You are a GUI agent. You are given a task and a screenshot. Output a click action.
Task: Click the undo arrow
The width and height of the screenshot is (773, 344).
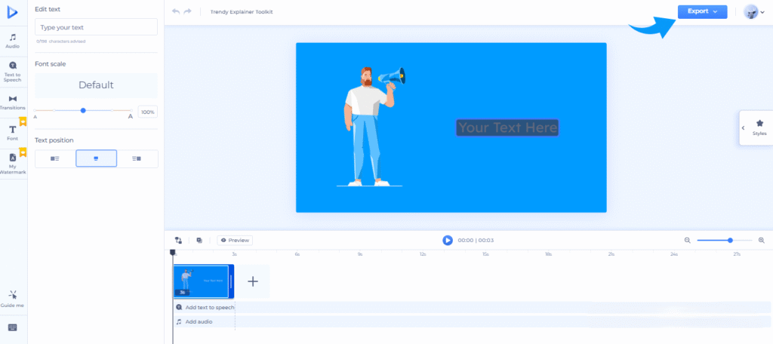click(x=176, y=11)
